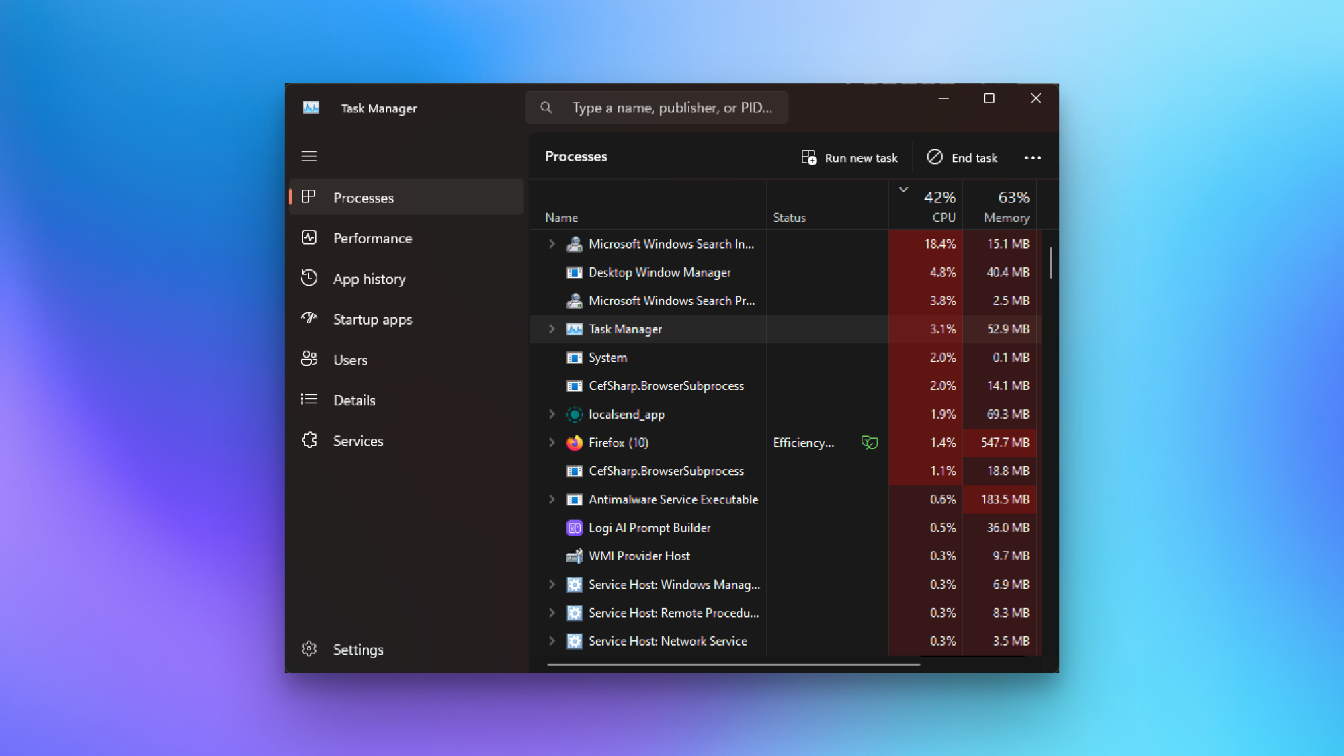
Task: Expand Microsoft Windows Search Indexer group
Action: pyautogui.click(x=552, y=244)
